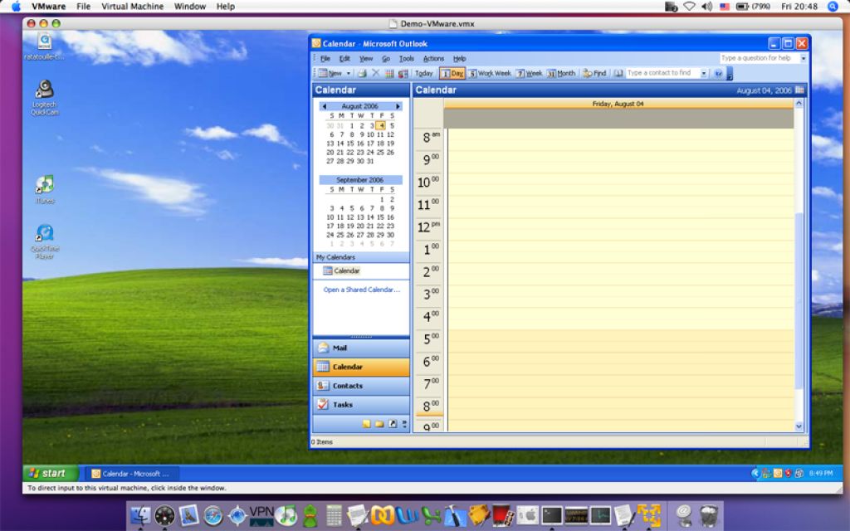Image resolution: width=850 pixels, height=531 pixels.
Task: Click the Windows Start button
Action: (x=51, y=473)
